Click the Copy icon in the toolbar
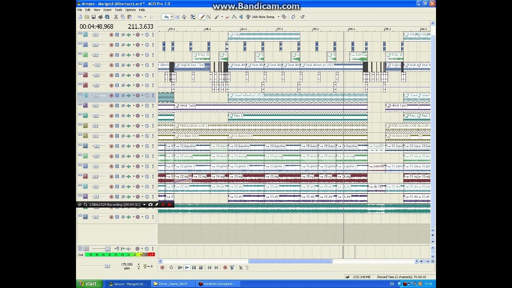512x288 pixels. (122, 17)
